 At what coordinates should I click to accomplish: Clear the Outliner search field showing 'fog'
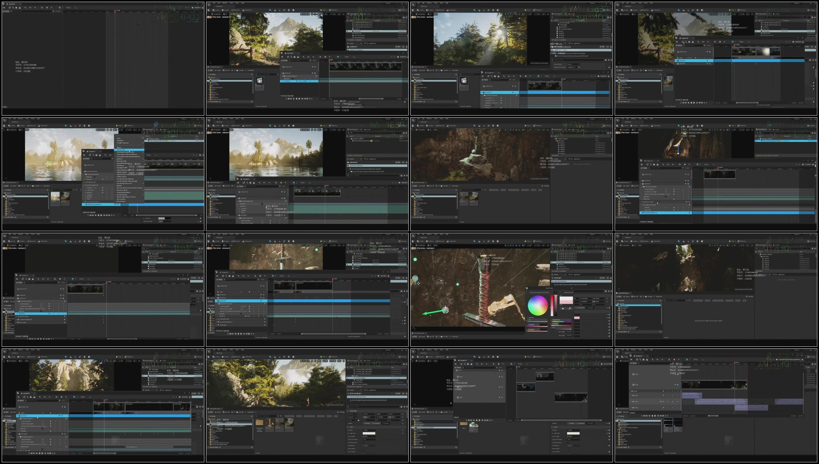pos(144,133)
